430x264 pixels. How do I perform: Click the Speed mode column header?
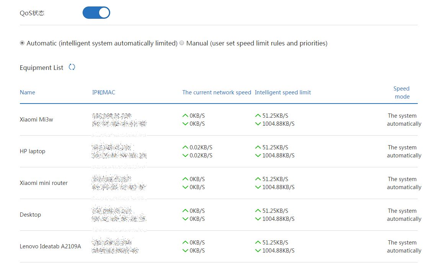point(402,92)
